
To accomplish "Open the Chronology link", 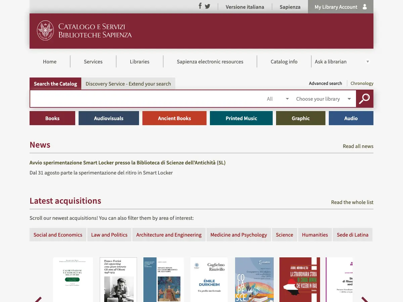I will (x=362, y=84).
